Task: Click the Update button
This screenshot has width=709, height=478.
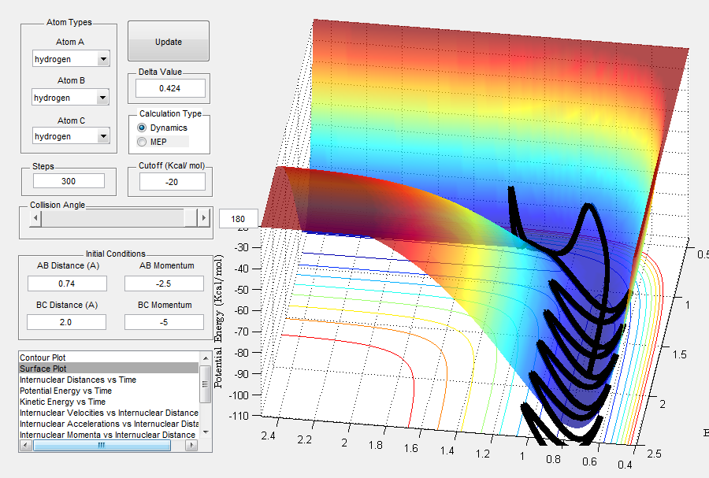Action: coord(169,41)
